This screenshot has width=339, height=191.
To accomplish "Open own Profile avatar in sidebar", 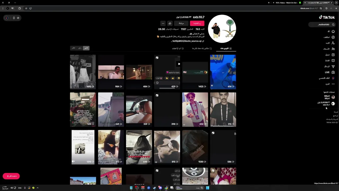I will [333, 78].
